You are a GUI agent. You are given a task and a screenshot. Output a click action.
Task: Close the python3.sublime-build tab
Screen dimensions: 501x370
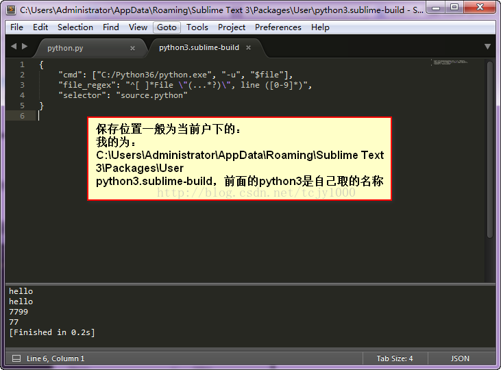(x=248, y=47)
